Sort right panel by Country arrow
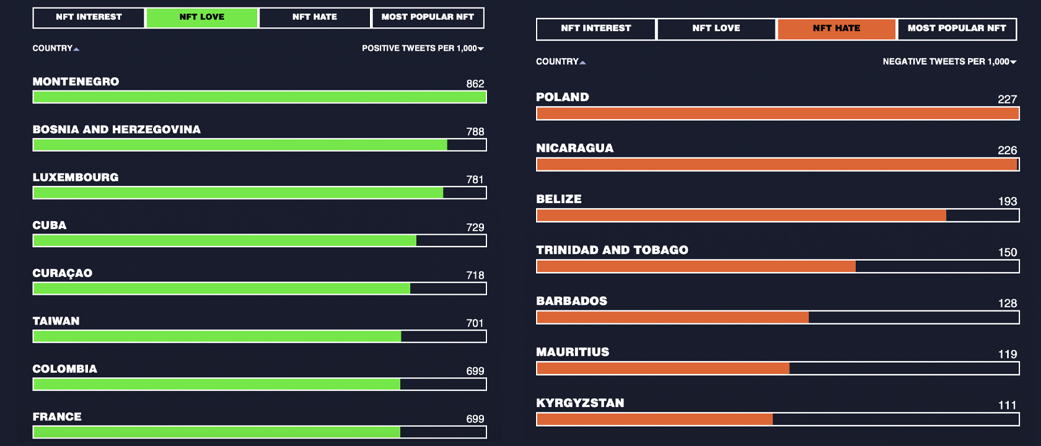 pyautogui.click(x=582, y=63)
